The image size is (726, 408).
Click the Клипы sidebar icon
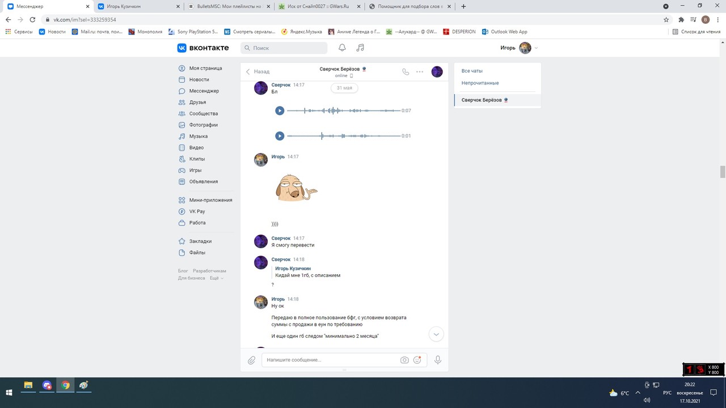coord(182,159)
